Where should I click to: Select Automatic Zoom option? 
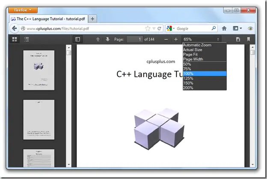pyautogui.click(x=205, y=45)
